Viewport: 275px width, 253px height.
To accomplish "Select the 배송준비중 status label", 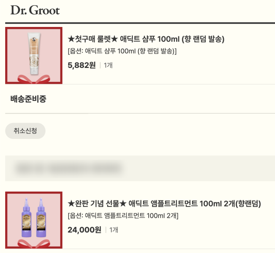I will tap(28, 99).
